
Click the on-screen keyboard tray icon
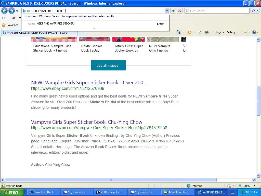(232, 192)
